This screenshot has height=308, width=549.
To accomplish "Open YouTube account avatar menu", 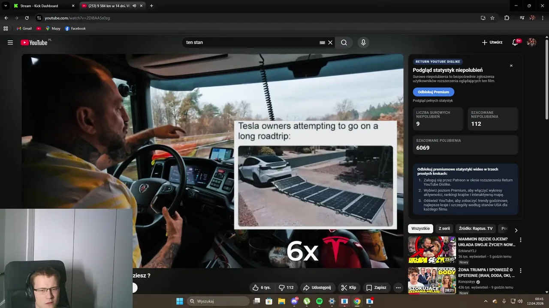I will (x=531, y=42).
